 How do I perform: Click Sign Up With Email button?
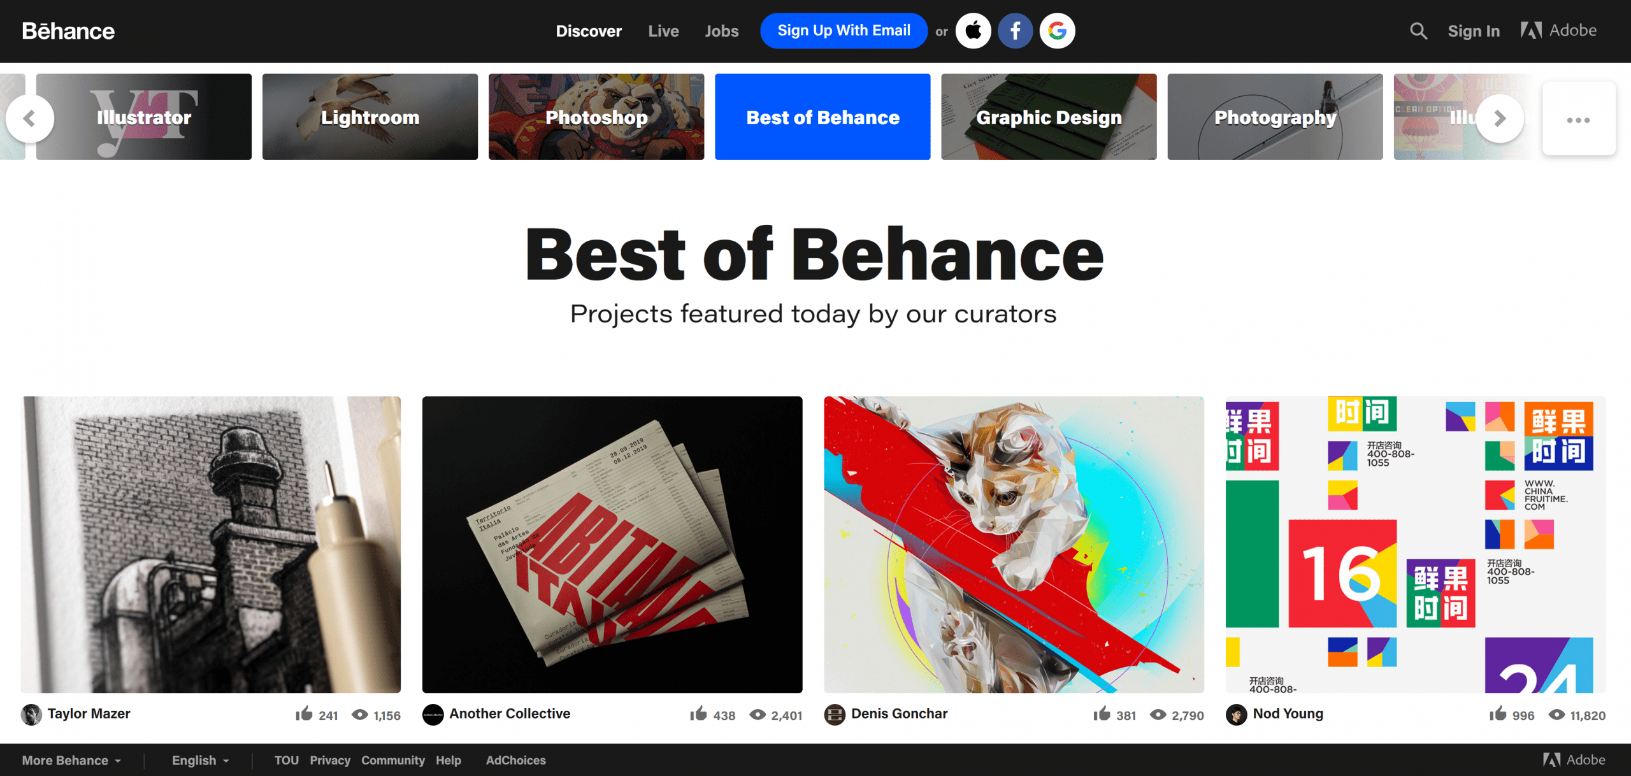tap(844, 31)
